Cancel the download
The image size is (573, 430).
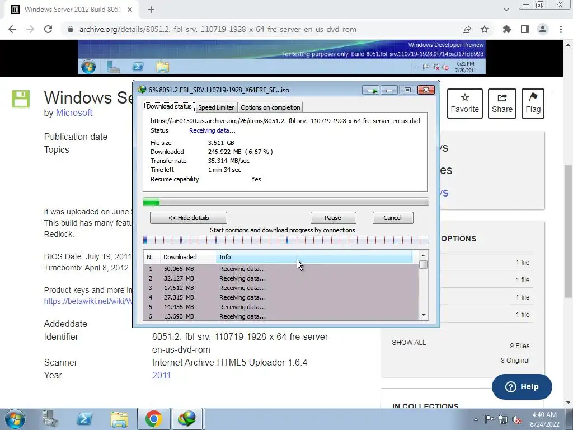coord(392,218)
